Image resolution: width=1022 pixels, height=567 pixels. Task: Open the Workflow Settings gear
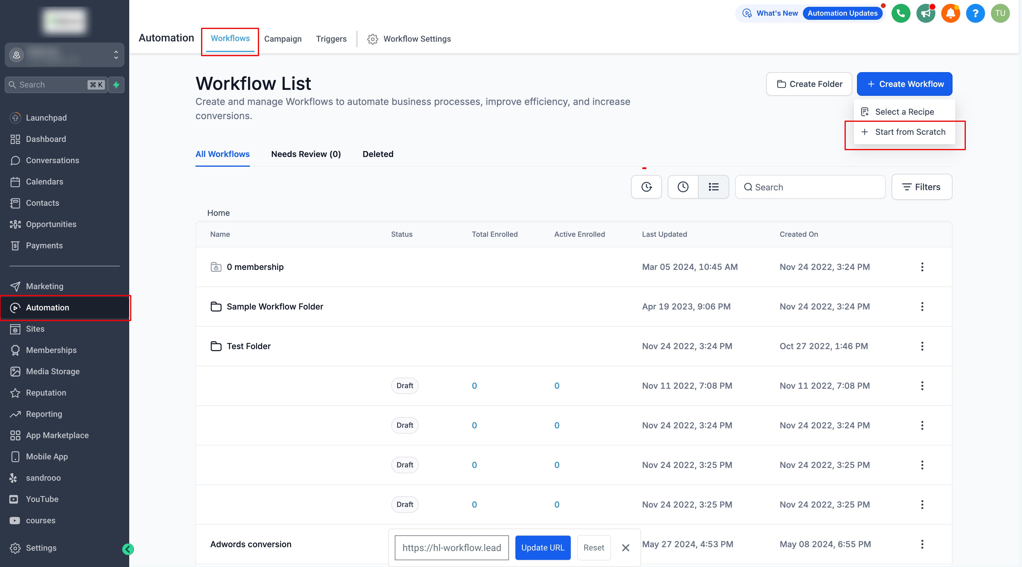[x=409, y=39]
